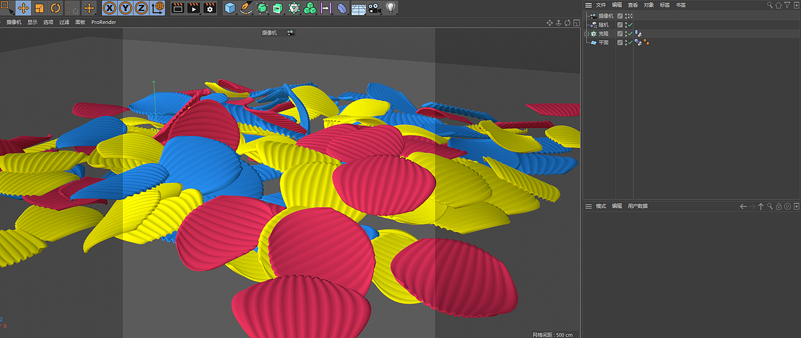801x338 pixels.
Task: Open Object Manager 查看 menu
Action: click(x=633, y=5)
